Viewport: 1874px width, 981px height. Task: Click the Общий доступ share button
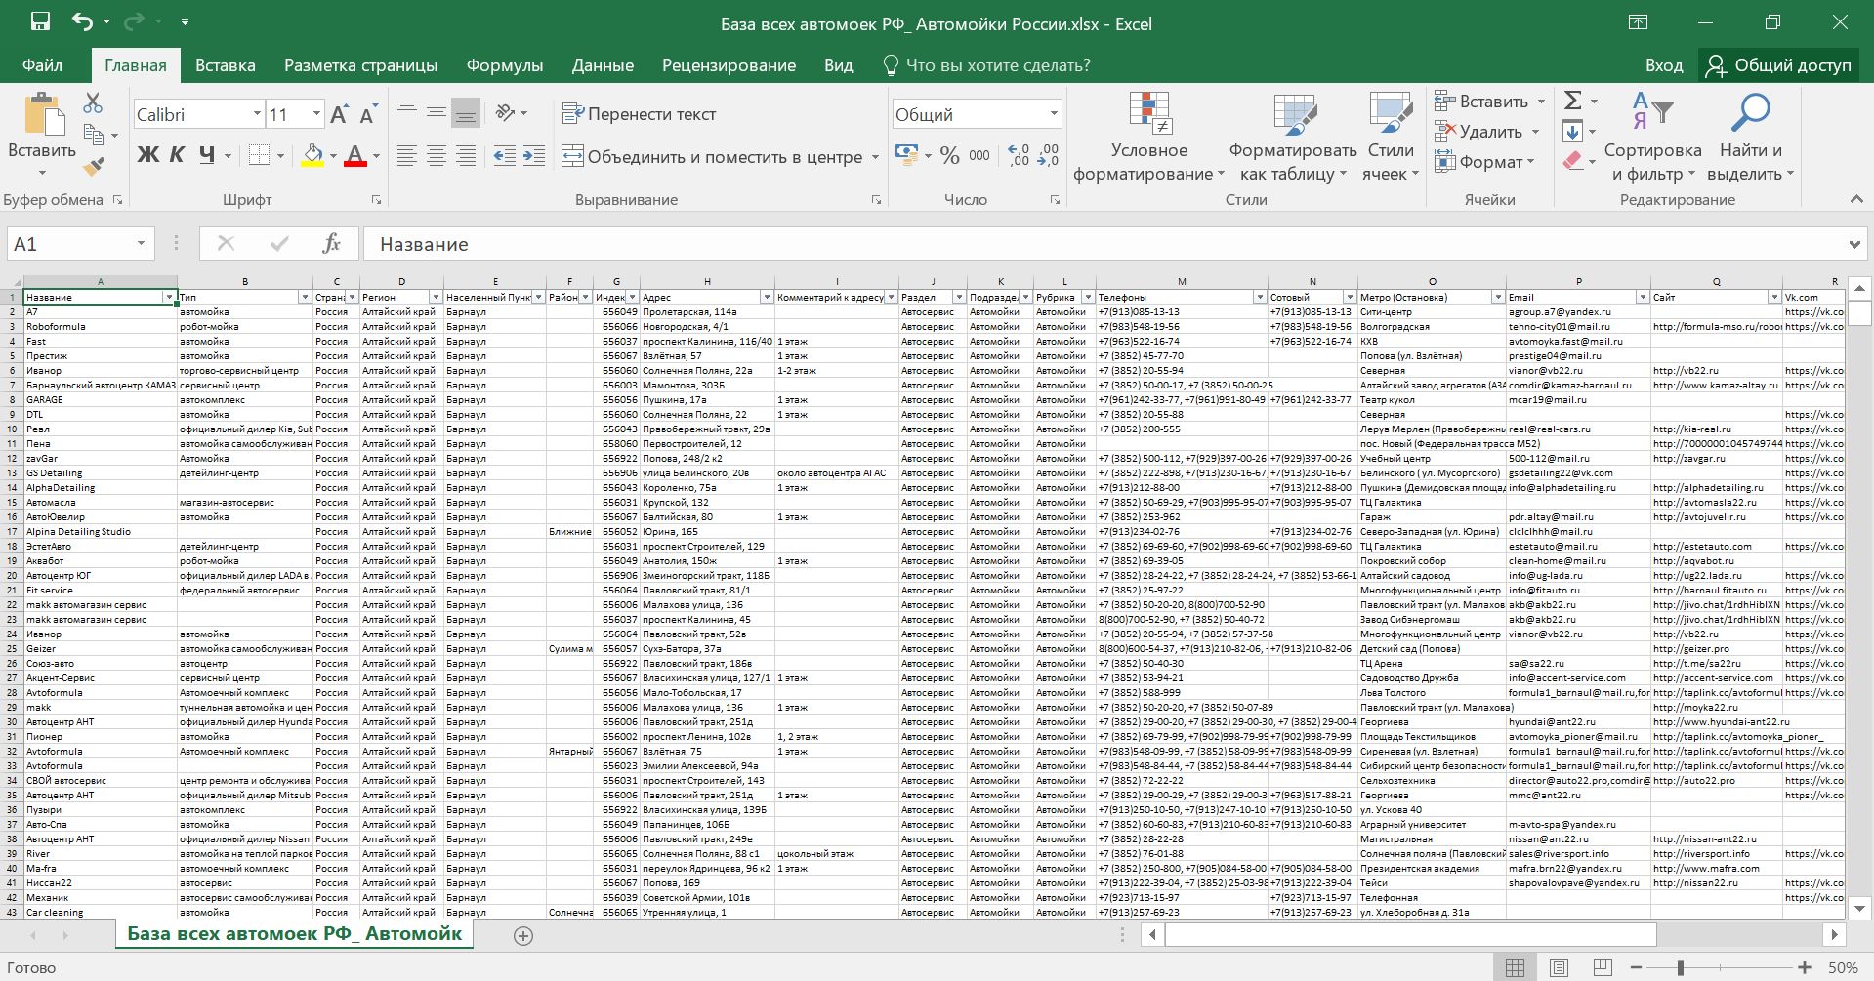1779,65
